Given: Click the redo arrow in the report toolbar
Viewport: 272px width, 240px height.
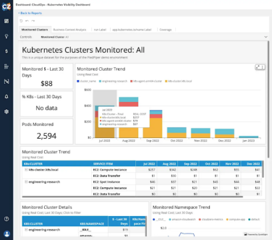Looking at the screenshot, I should [33, 21].
